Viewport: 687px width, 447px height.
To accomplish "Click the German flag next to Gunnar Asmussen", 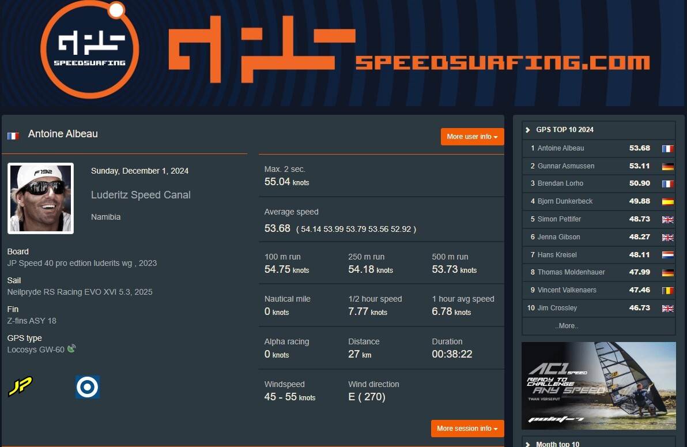I will click(668, 166).
